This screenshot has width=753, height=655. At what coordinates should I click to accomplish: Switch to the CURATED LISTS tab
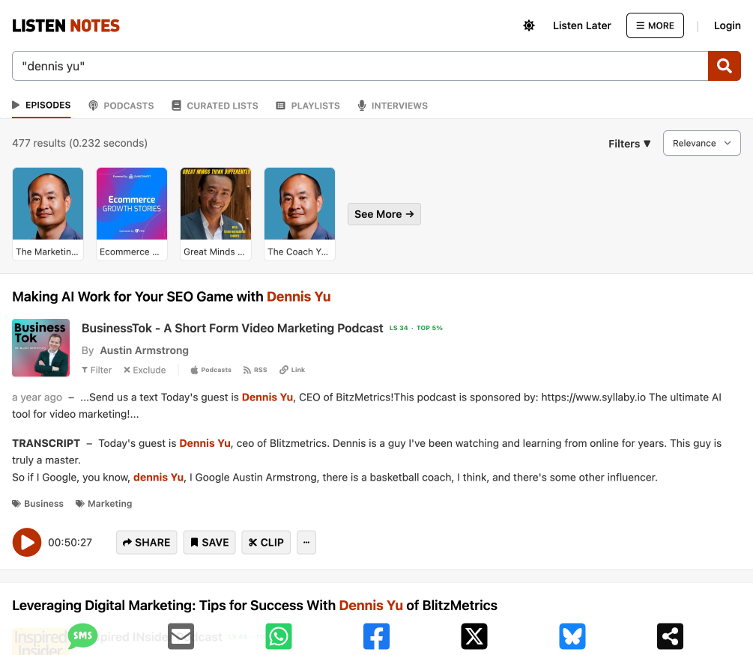click(214, 106)
